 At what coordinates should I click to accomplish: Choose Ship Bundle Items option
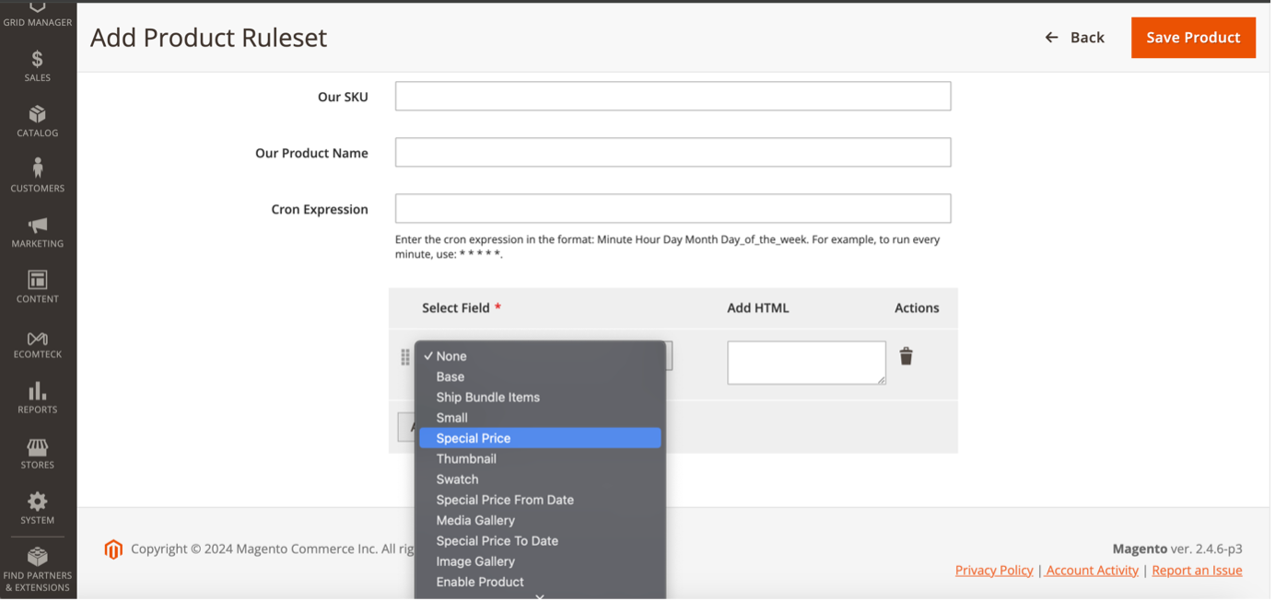pos(540,398)
